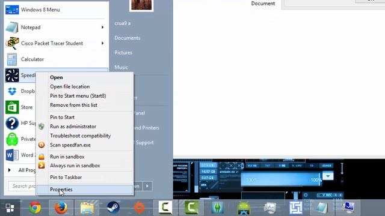The image size is (385, 216).
Task: Open the crua9 a user folder link
Action: pyautogui.click(x=122, y=23)
